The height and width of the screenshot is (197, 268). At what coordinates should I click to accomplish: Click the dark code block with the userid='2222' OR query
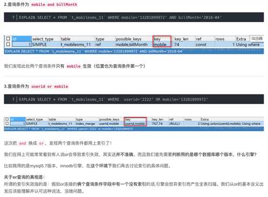point(134,99)
